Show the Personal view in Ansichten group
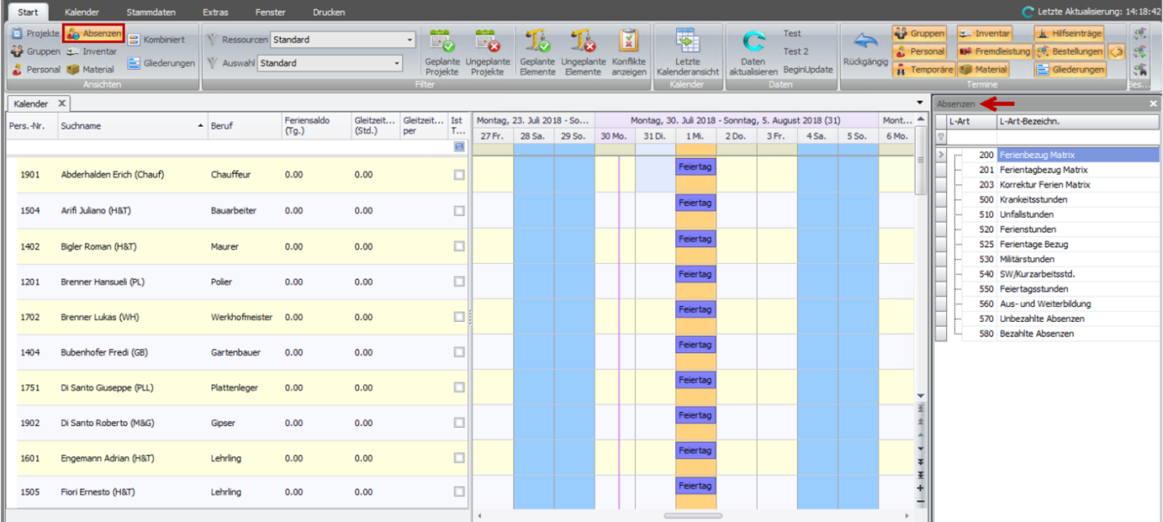Screen dimensions: 1163x522 pyautogui.click(x=35, y=70)
